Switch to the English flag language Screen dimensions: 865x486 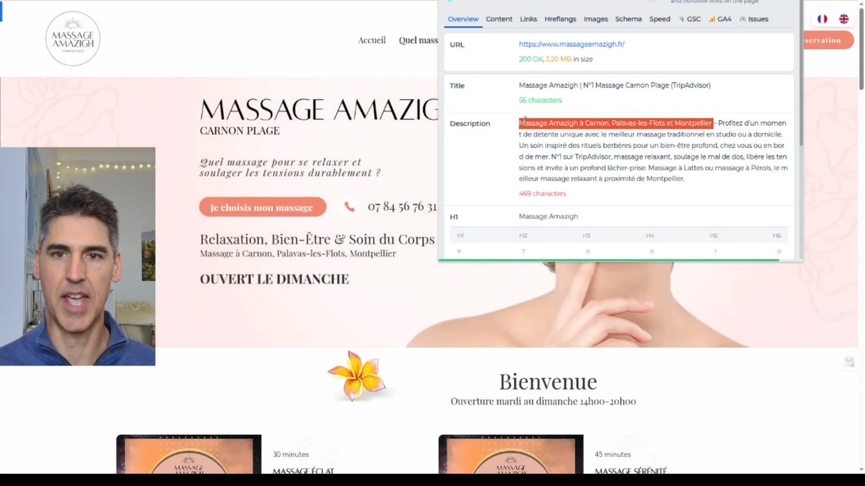844,19
